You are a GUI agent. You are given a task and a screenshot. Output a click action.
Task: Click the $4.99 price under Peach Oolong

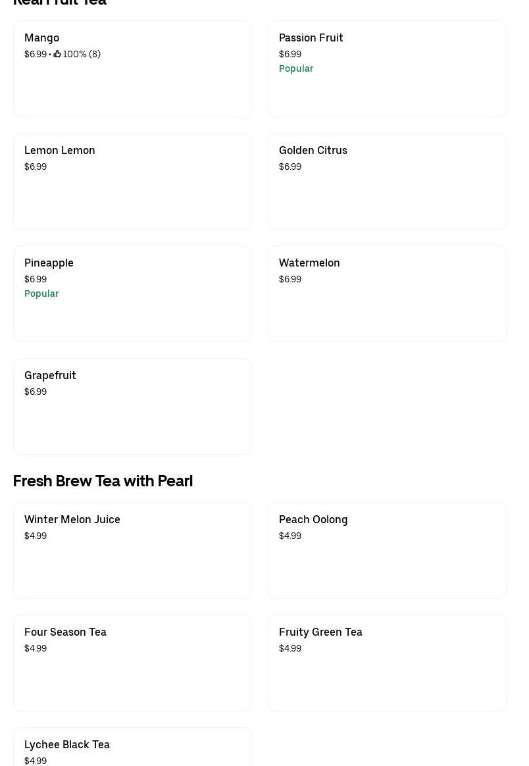click(290, 536)
